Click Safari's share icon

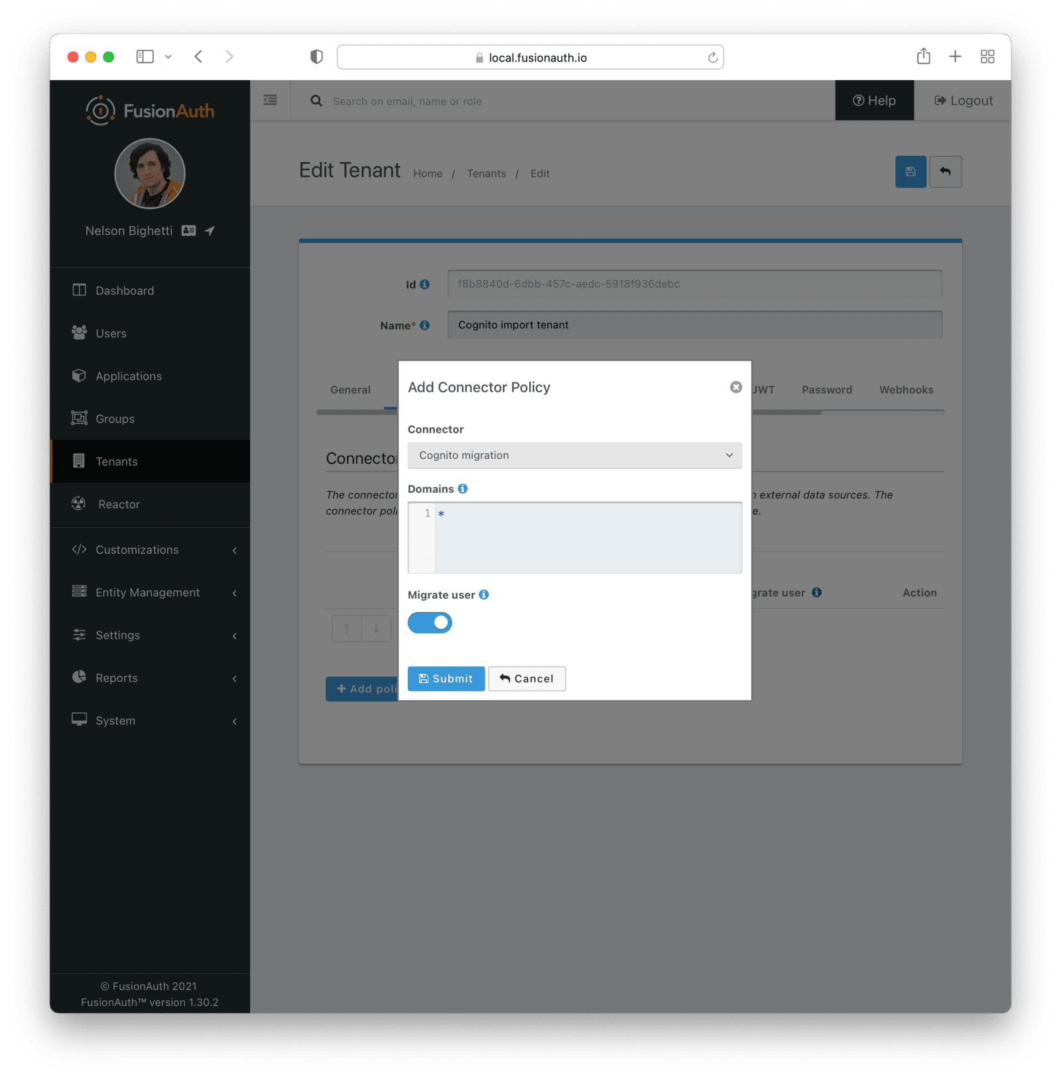click(923, 56)
